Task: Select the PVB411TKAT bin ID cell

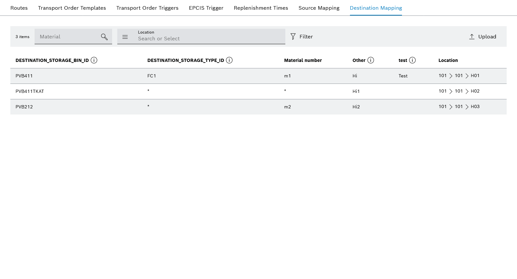Action: [x=30, y=91]
